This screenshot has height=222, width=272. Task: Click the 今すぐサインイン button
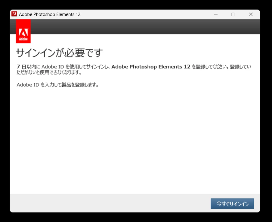tap(232, 204)
